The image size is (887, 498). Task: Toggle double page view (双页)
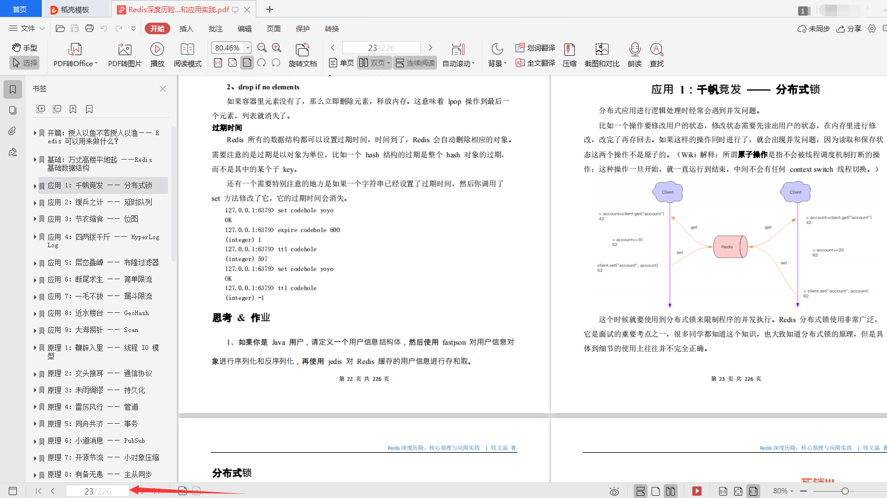(374, 63)
